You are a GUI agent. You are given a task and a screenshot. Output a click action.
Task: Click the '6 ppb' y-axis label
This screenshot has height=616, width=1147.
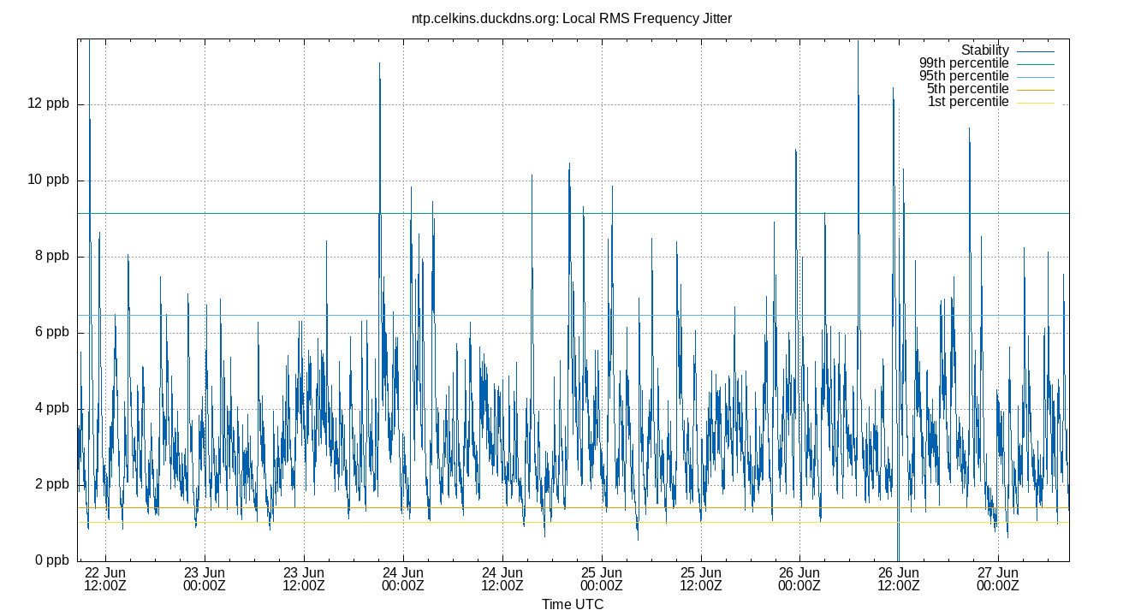point(51,333)
